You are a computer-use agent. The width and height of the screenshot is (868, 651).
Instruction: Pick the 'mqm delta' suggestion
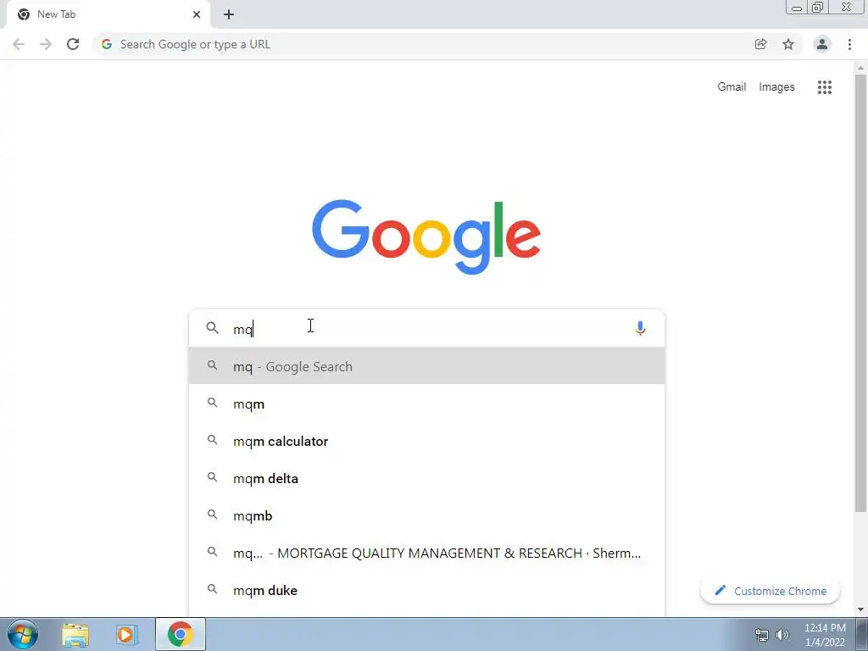pos(427,478)
